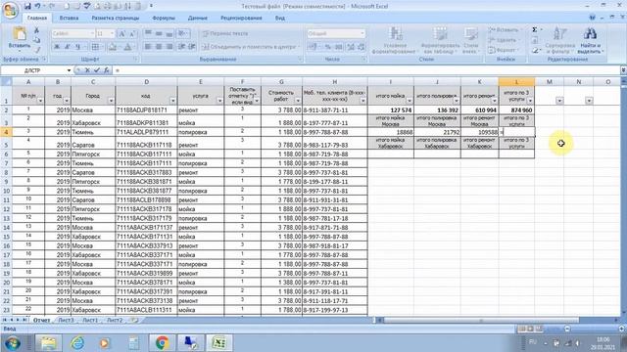Choose the font color A
Image resolution: width=627 pixels, height=352 pixels.
128,47
